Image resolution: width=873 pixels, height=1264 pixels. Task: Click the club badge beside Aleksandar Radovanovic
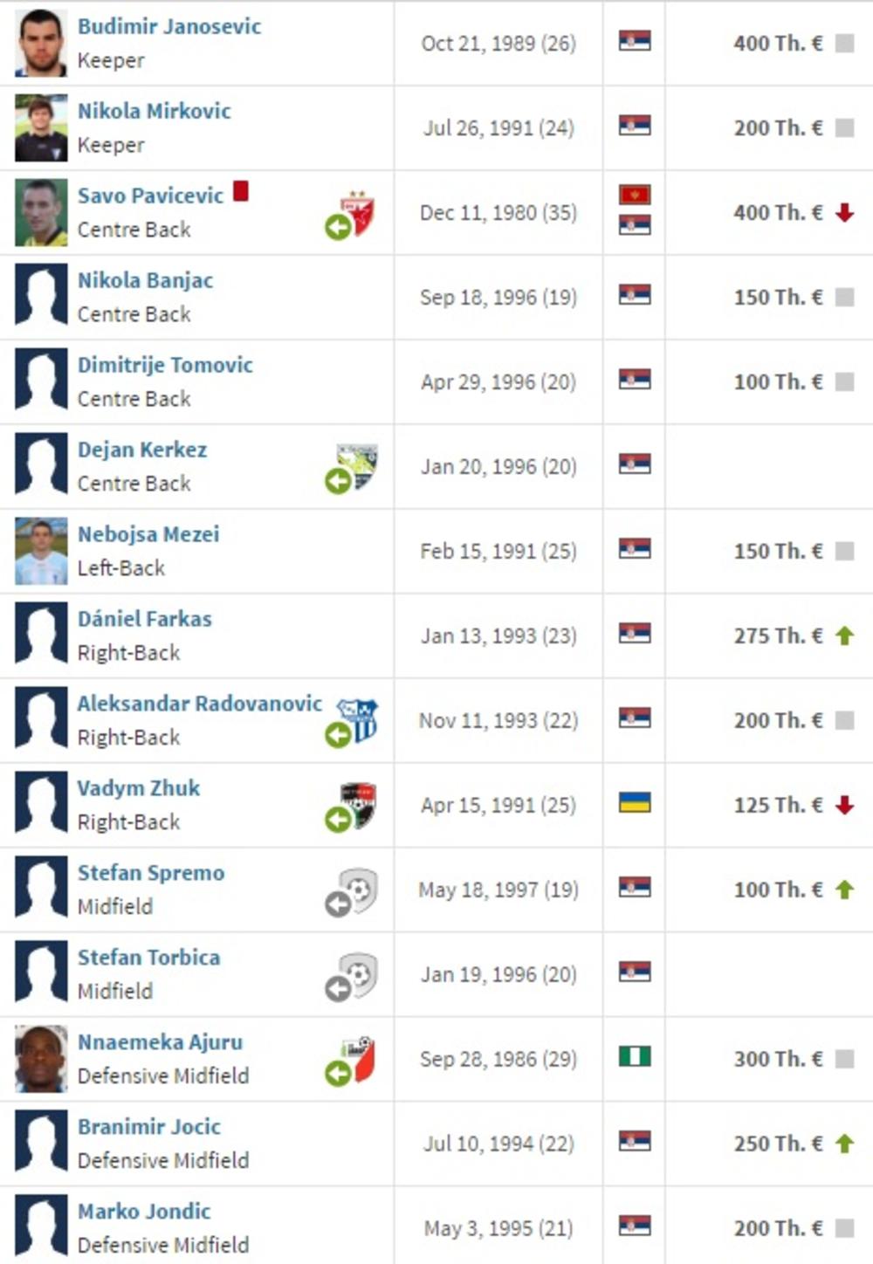tap(357, 719)
